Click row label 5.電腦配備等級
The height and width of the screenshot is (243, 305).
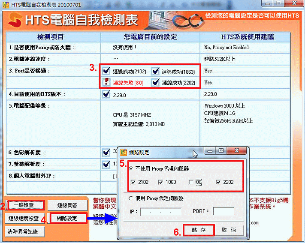[x=29, y=106]
